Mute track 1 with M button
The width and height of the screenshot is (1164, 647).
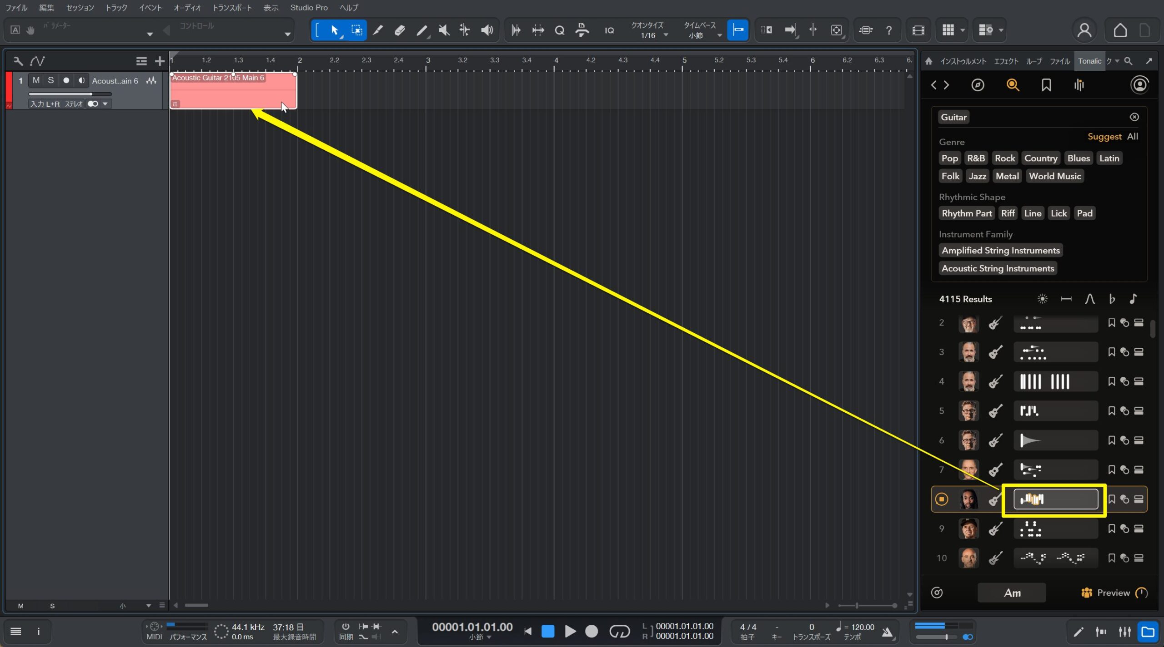(36, 80)
